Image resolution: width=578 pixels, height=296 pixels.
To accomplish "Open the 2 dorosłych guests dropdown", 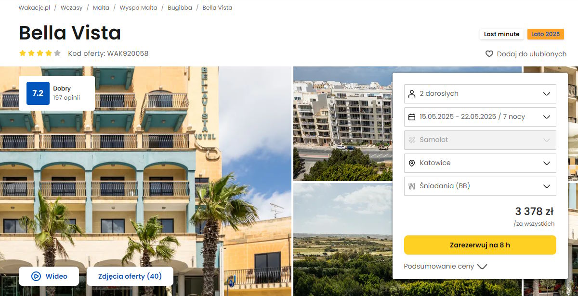I will point(480,94).
